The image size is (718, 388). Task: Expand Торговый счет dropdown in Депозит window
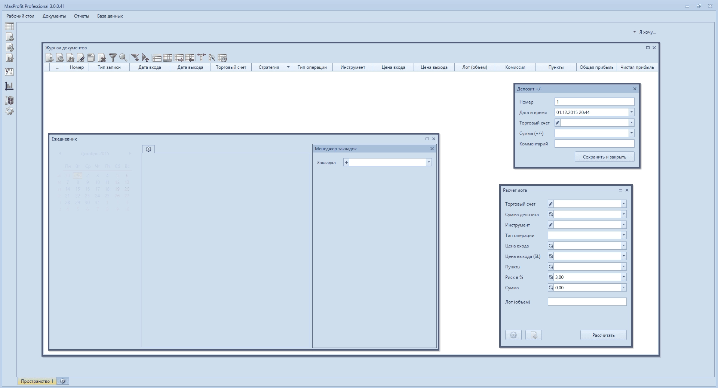632,123
